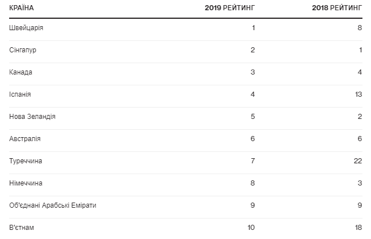
Task: Select the В'єтнам country name
Action: pos(22,228)
